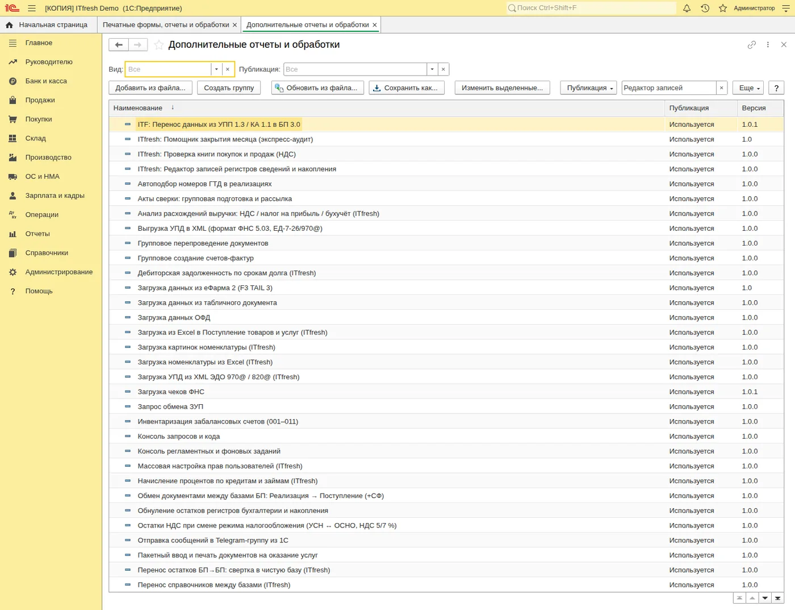Image resolution: width=795 pixels, height=610 pixels.
Task: Select the Консоль запросов и кода row
Action: click(446, 437)
